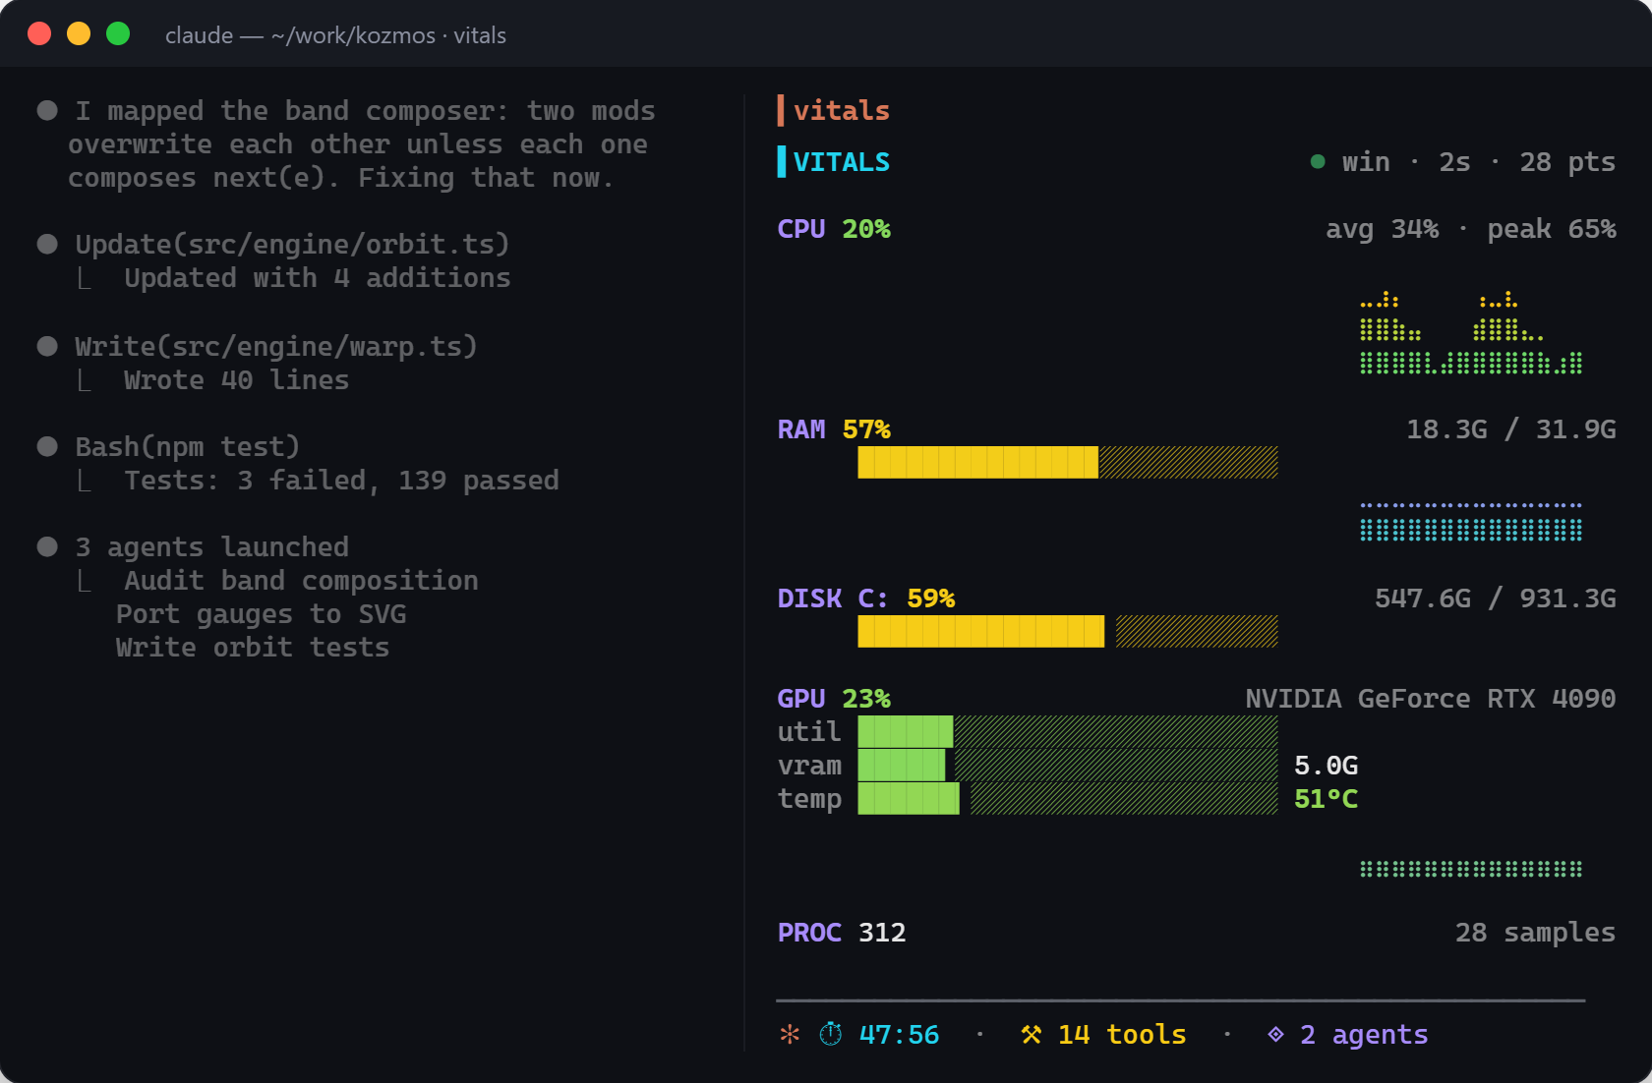Click '28 samples' text

(x=1536, y=932)
